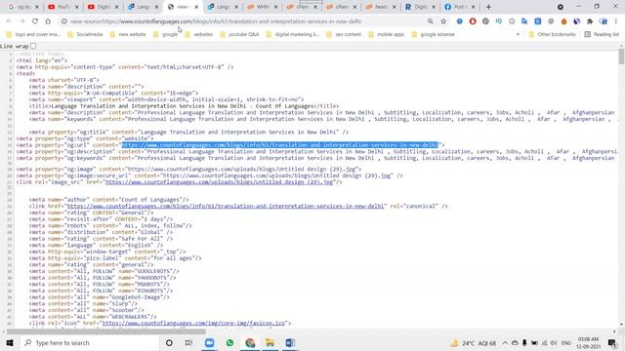Bookmark this page with star icon
Image resolution: width=625 pixels, height=351 pixels.
[443, 21]
